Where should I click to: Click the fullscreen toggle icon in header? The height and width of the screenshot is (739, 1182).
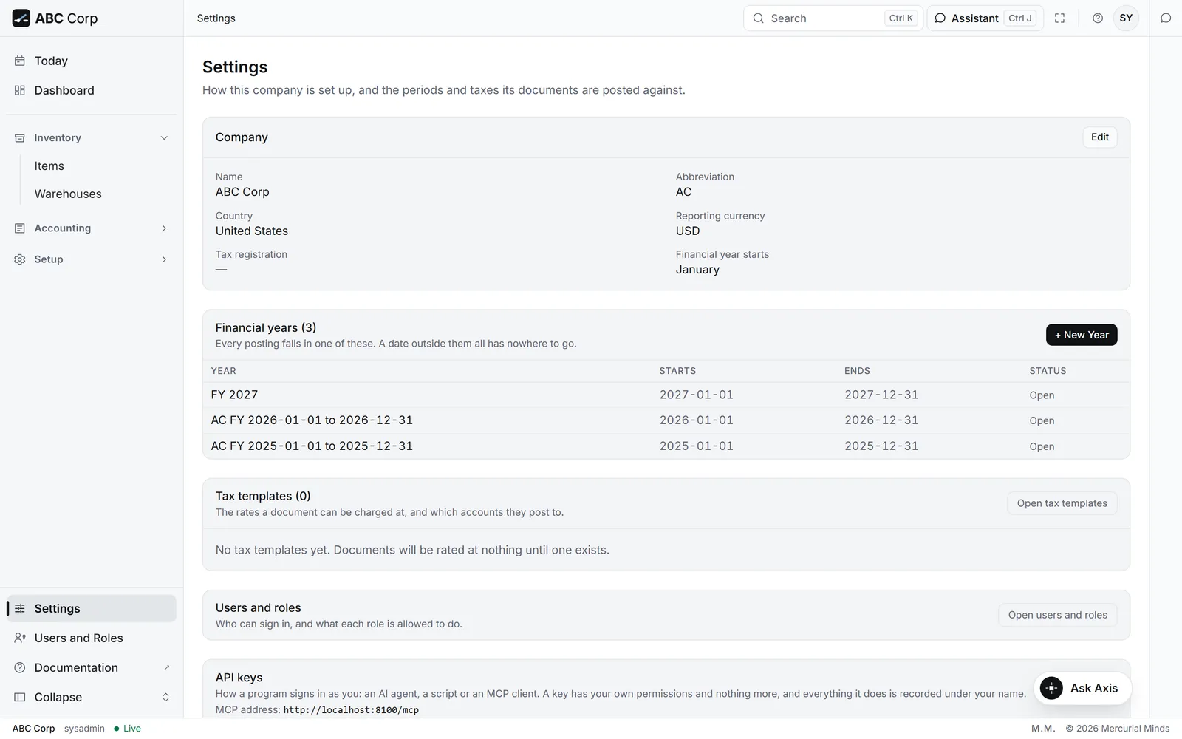pos(1059,18)
